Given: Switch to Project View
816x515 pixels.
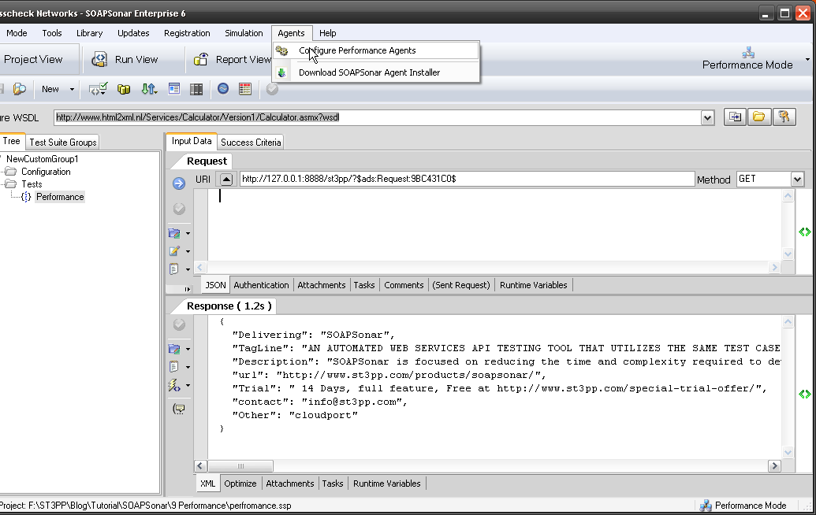Looking at the screenshot, I should (33, 59).
